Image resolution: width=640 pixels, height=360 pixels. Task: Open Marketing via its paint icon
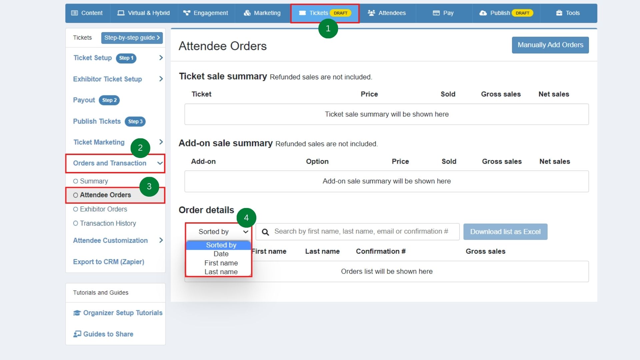(x=247, y=13)
